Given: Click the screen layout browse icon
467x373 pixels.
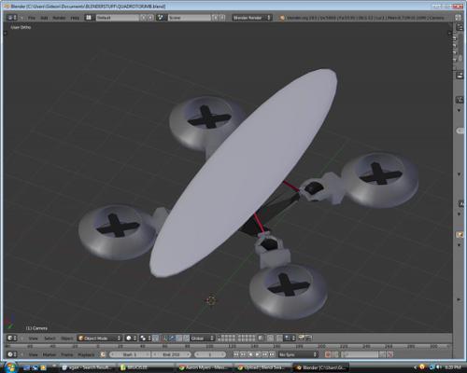Looking at the screenshot, I should [89, 18].
